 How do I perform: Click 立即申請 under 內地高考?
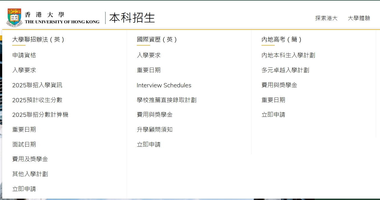pos(273,114)
